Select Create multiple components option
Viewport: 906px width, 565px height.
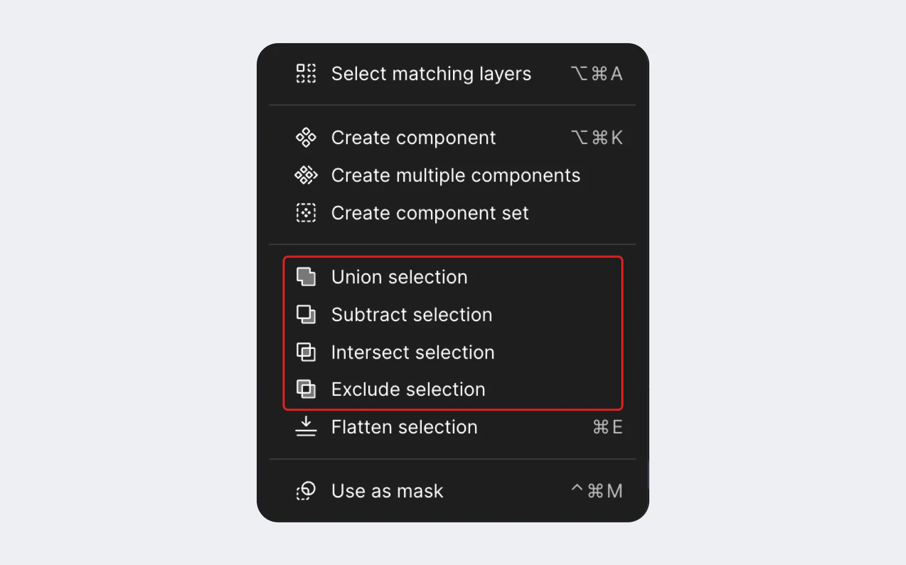[x=455, y=176]
